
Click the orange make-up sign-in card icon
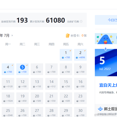point(68,36)
